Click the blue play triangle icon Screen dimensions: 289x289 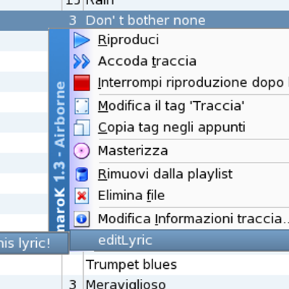tap(82, 40)
